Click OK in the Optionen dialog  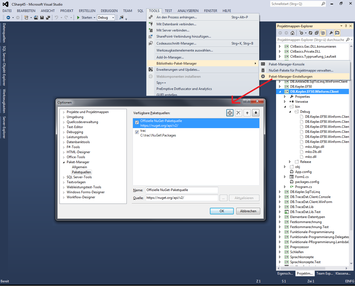222,211
